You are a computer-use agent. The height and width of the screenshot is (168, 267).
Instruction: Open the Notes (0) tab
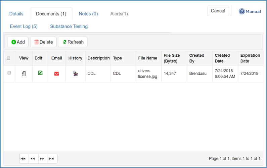tap(88, 14)
